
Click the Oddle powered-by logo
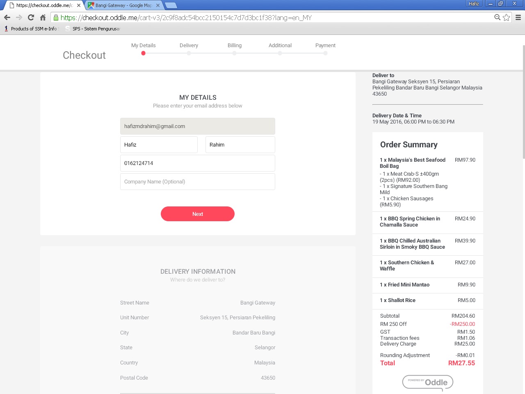pos(428,383)
